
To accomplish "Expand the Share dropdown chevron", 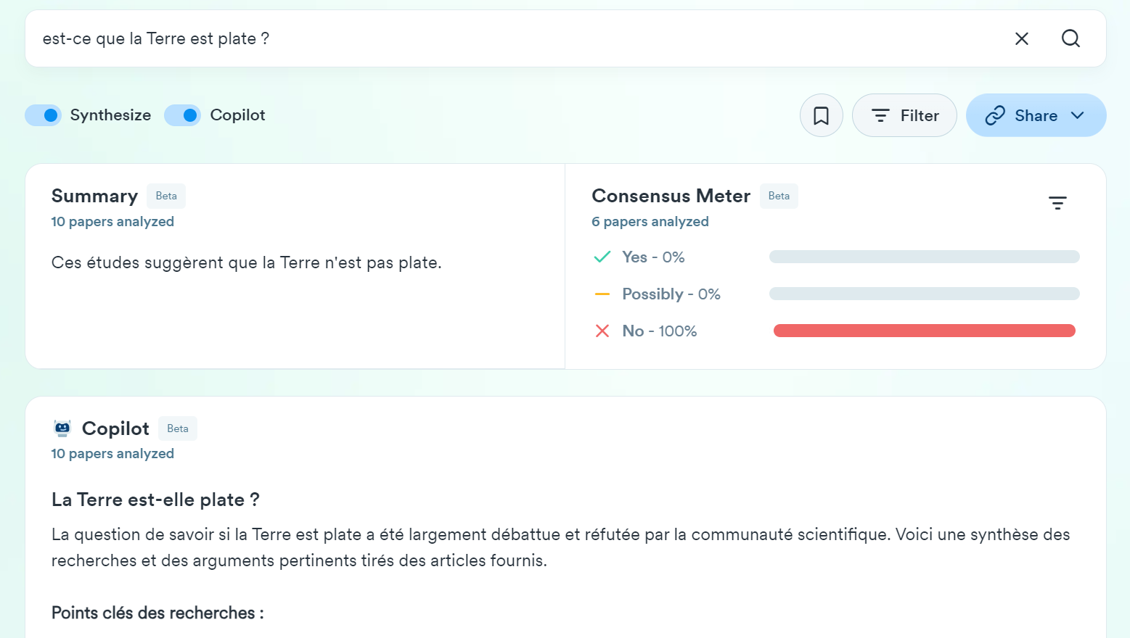I will point(1078,115).
